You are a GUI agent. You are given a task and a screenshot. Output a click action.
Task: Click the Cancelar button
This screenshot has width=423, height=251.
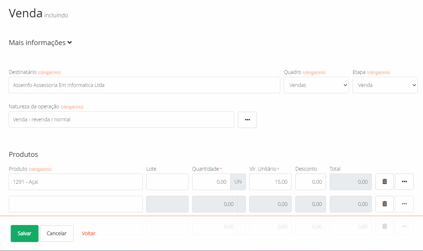(x=56, y=233)
